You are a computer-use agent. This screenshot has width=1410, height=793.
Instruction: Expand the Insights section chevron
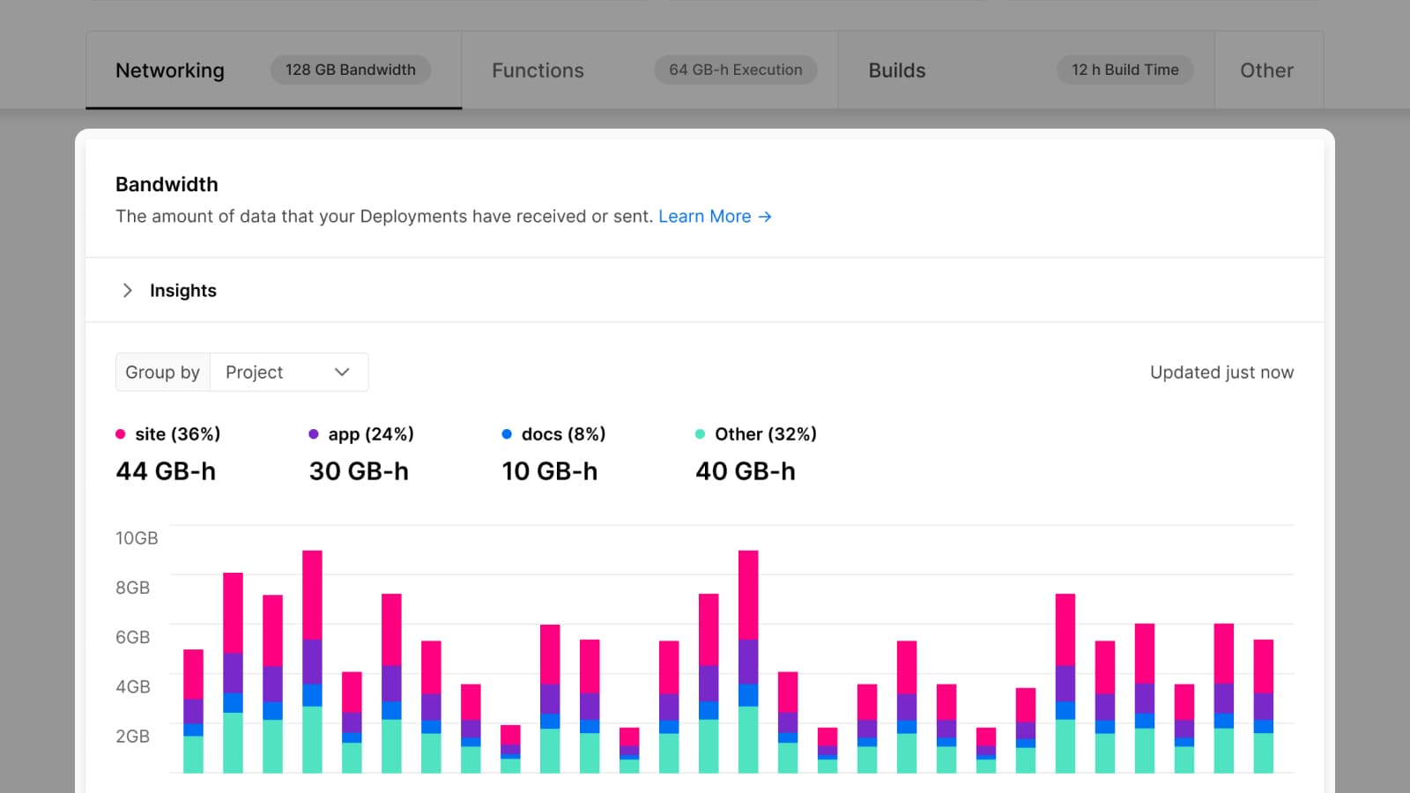pyautogui.click(x=127, y=291)
